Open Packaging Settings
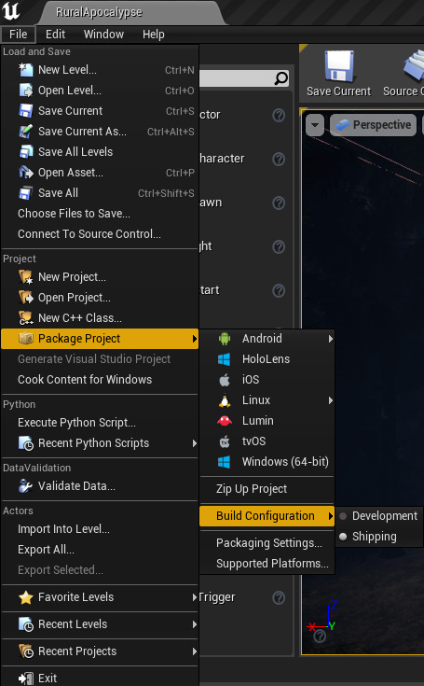The image size is (424, 686). [267, 543]
